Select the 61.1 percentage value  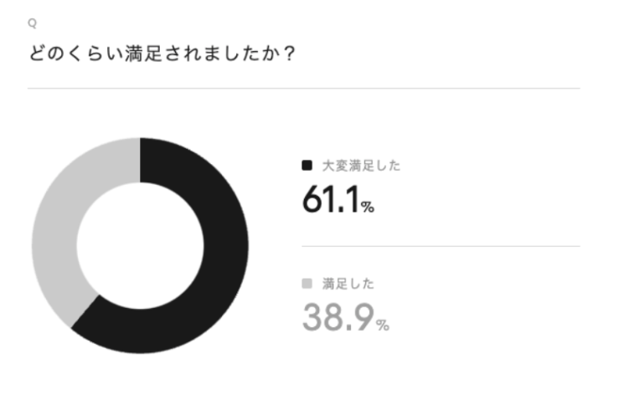331,201
